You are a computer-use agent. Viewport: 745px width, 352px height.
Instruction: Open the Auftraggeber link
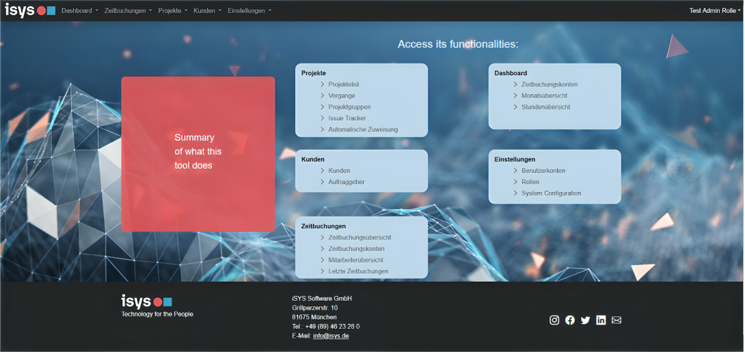click(347, 182)
